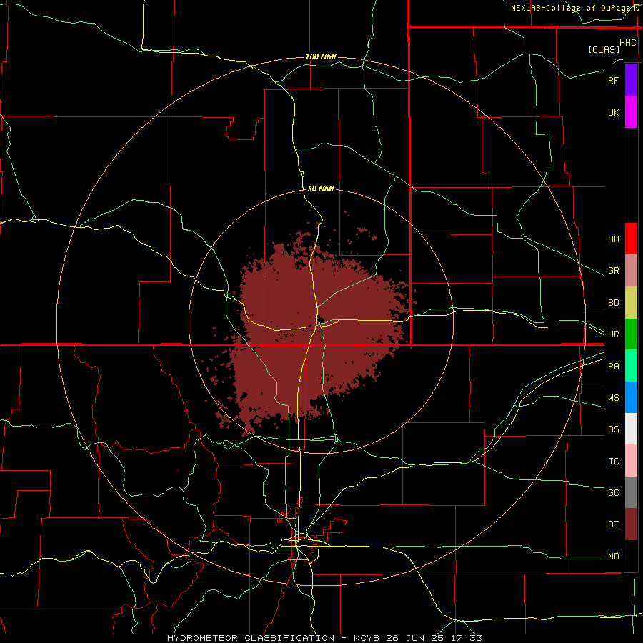Click the HHC product code label

(628, 43)
